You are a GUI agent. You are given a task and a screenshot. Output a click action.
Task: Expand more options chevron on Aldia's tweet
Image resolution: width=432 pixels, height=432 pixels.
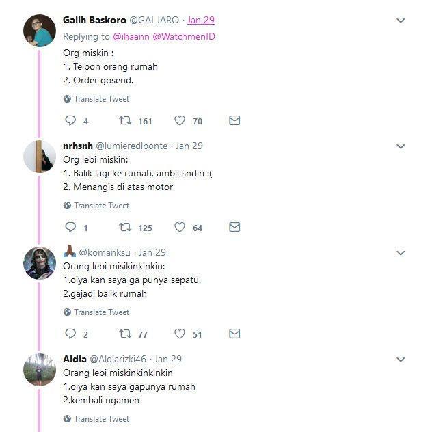pyautogui.click(x=401, y=360)
